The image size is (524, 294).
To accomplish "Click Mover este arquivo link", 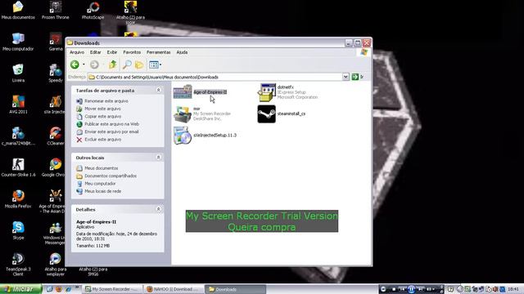I will 102,109.
